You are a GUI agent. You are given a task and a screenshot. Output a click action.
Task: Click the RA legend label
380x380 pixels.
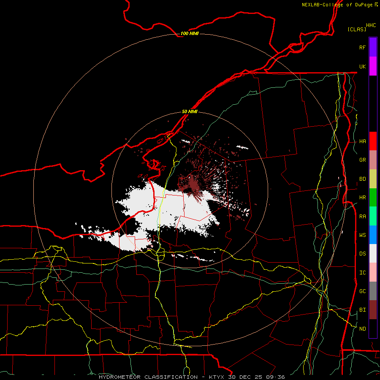[363, 216]
